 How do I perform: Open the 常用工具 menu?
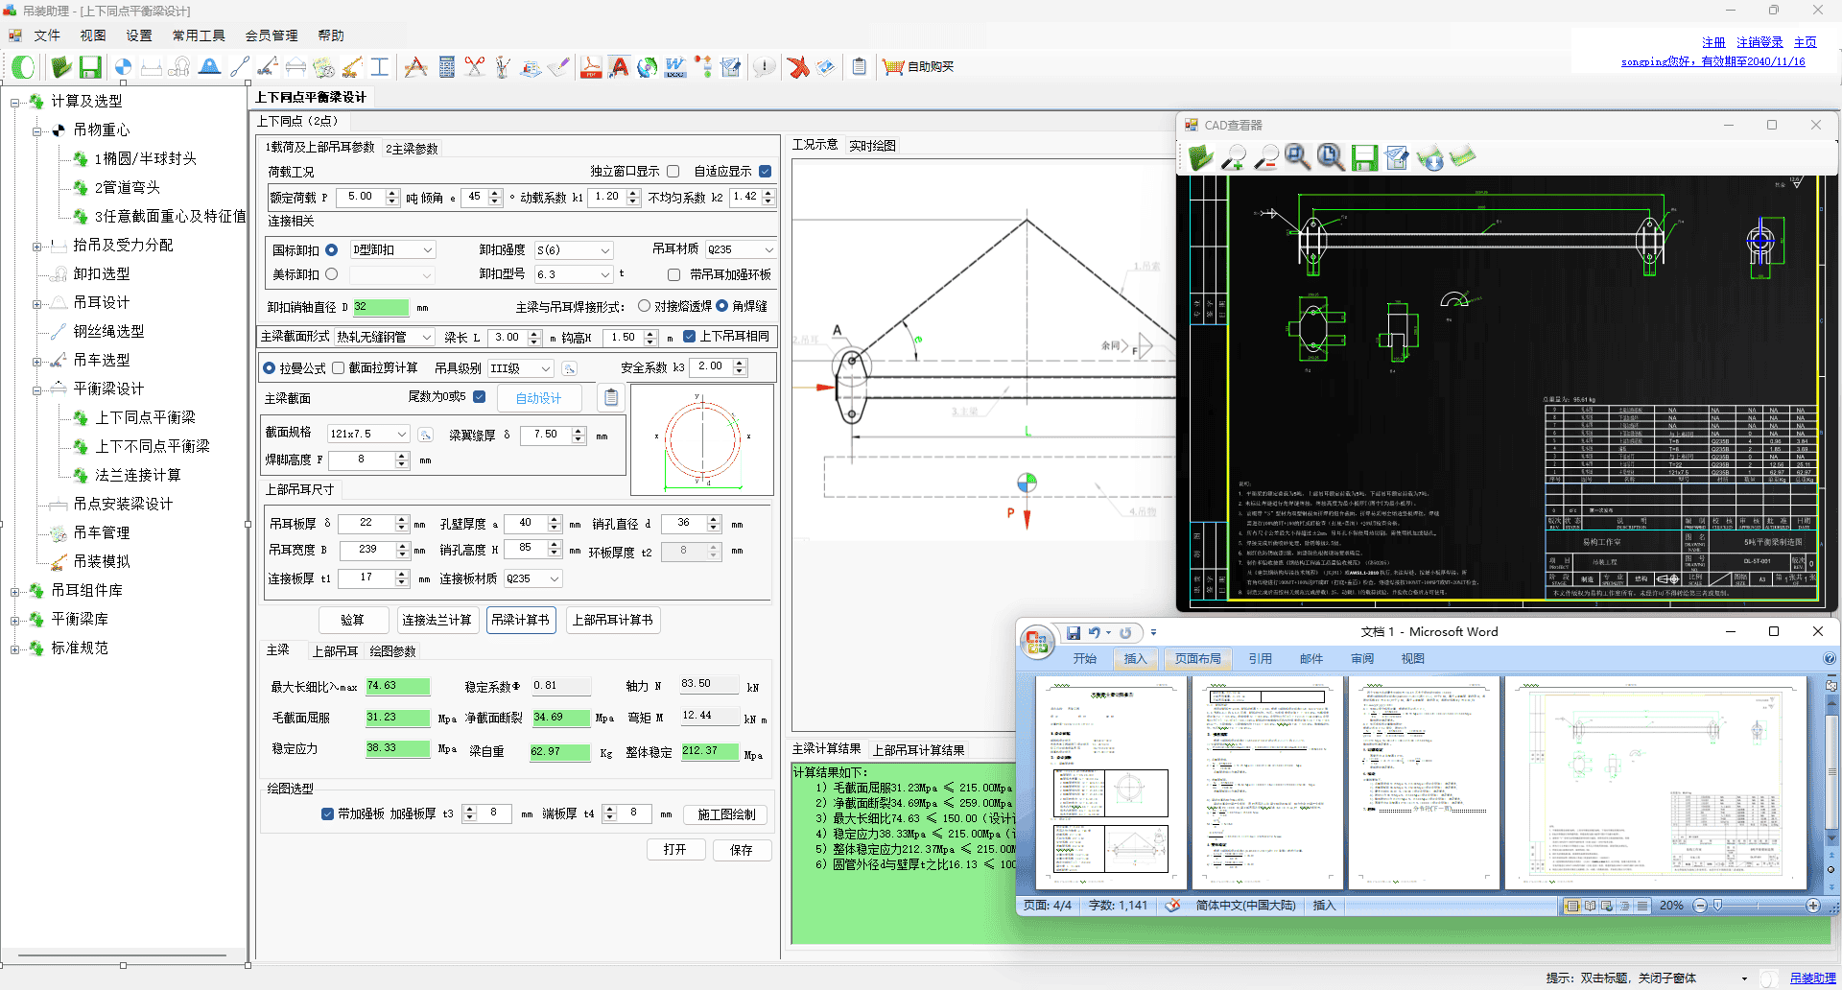198,35
